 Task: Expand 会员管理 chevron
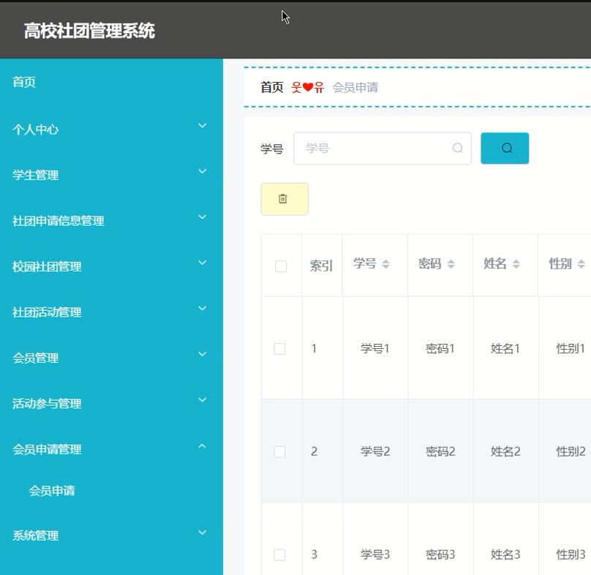pyautogui.click(x=203, y=353)
